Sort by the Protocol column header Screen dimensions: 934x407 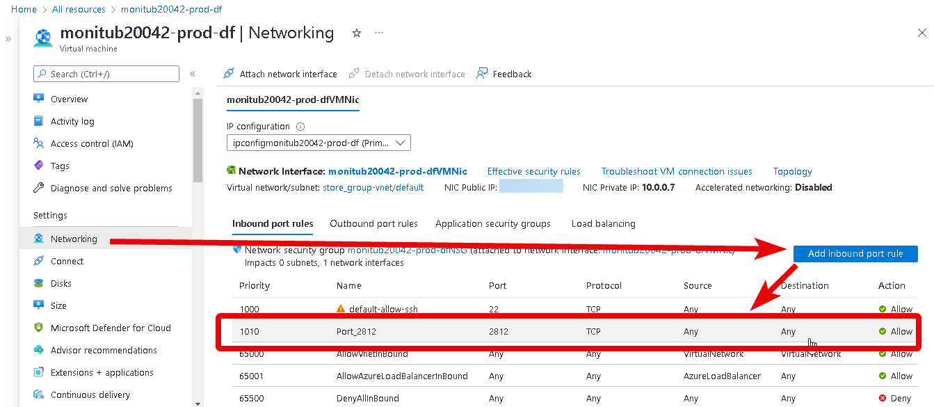[x=604, y=285]
